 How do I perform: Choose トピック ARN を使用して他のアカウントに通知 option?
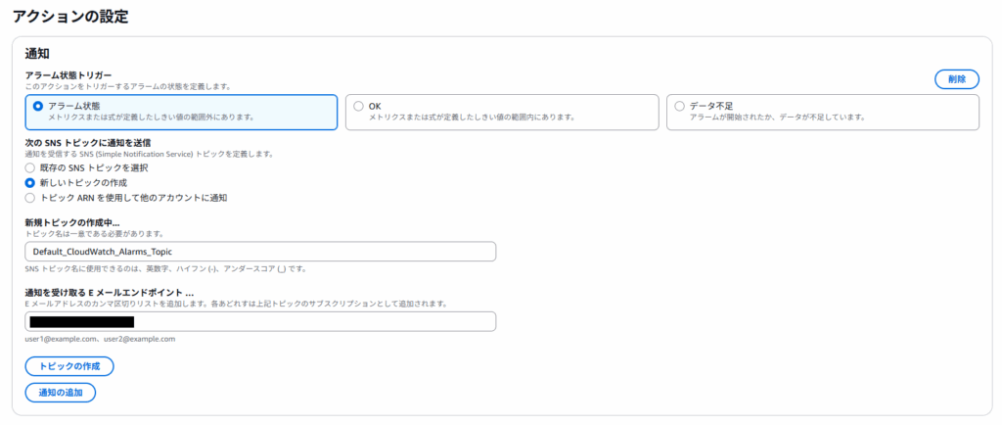pos(29,198)
